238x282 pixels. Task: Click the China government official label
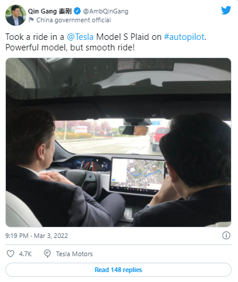pyautogui.click(x=74, y=20)
